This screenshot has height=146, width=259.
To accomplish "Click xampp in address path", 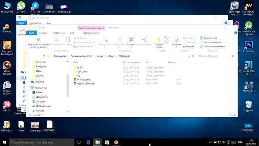I will (x=100, y=56).
